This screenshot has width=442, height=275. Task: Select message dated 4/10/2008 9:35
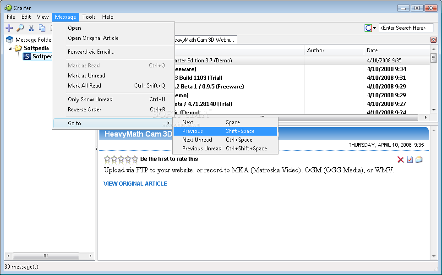click(302, 60)
